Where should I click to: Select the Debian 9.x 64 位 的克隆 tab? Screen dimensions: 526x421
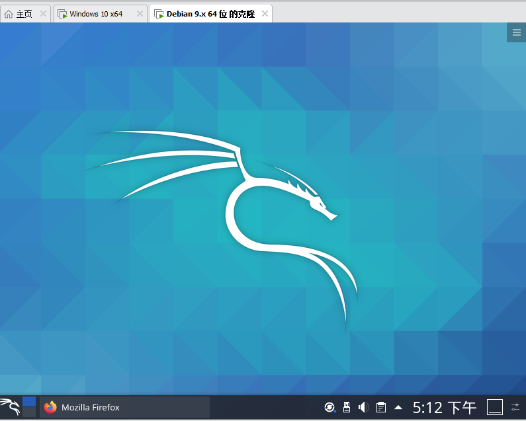[210, 14]
